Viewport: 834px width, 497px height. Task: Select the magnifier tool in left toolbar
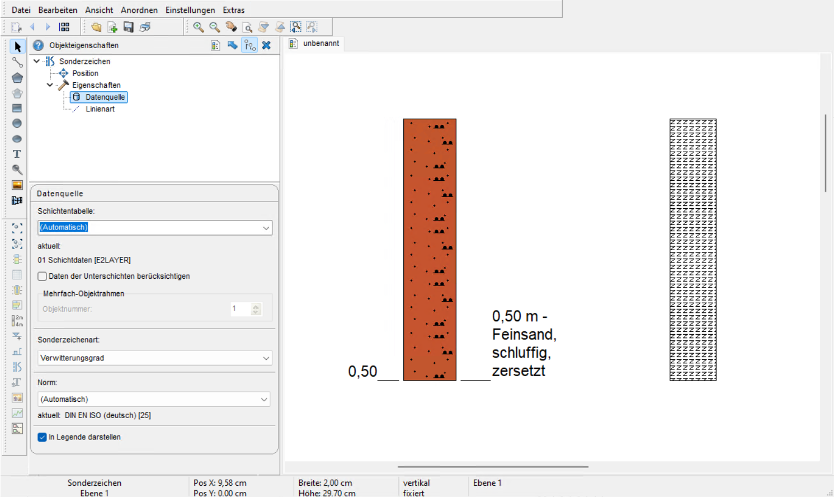click(17, 169)
